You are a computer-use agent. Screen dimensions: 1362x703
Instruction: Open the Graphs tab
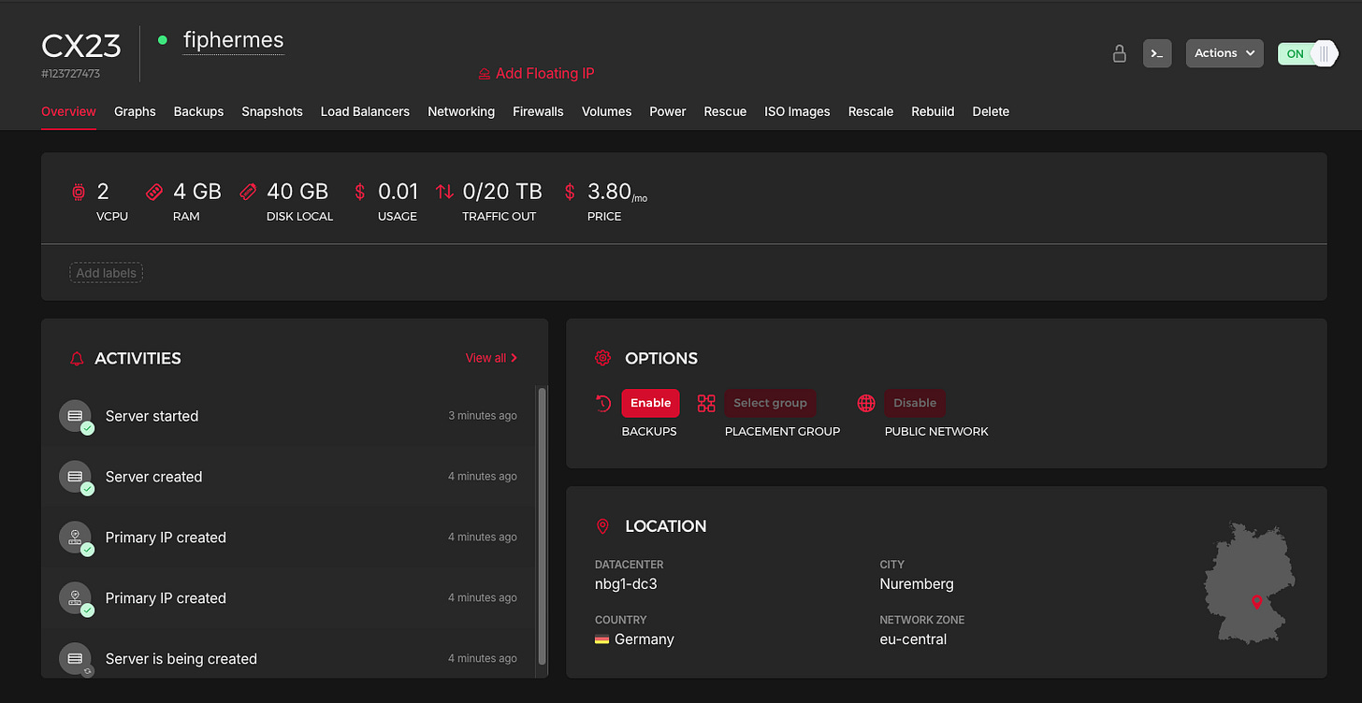coord(135,111)
